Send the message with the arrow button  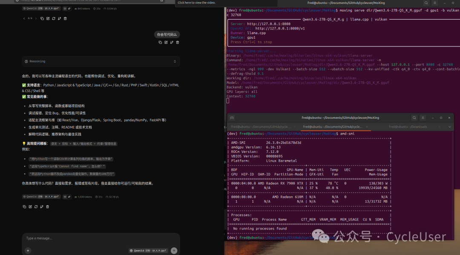(174, 251)
